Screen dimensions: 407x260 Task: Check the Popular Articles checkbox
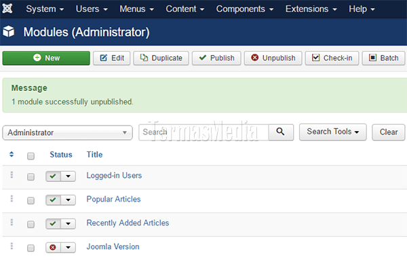coord(31,200)
